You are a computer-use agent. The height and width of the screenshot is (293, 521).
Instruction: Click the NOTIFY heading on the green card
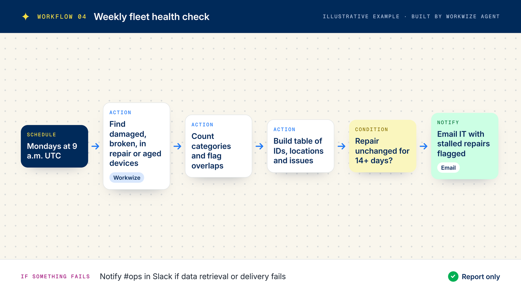(x=448, y=122)
